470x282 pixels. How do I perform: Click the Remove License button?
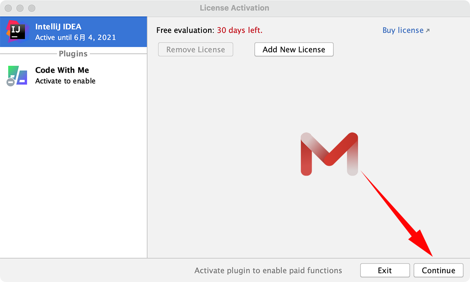(x=195, y=50)
